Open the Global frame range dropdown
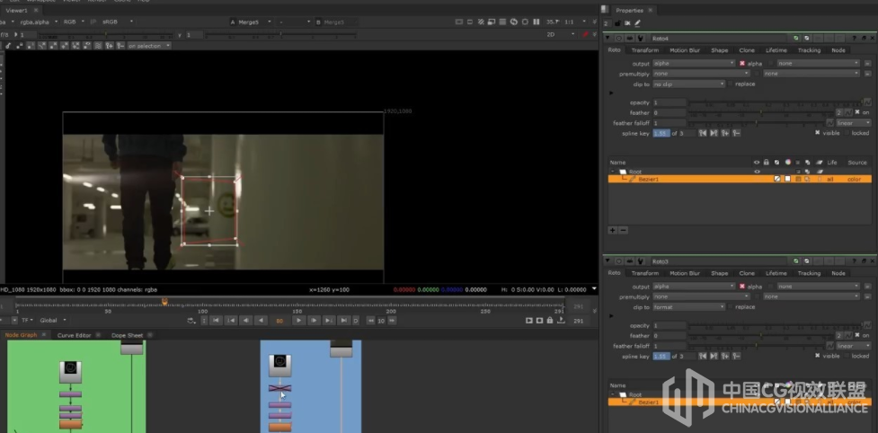The image size is (878, 433). click(53, 321)
